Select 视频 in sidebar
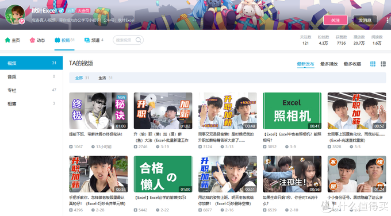This screenshot has height=216, width=391. click(x=32, y=63)
